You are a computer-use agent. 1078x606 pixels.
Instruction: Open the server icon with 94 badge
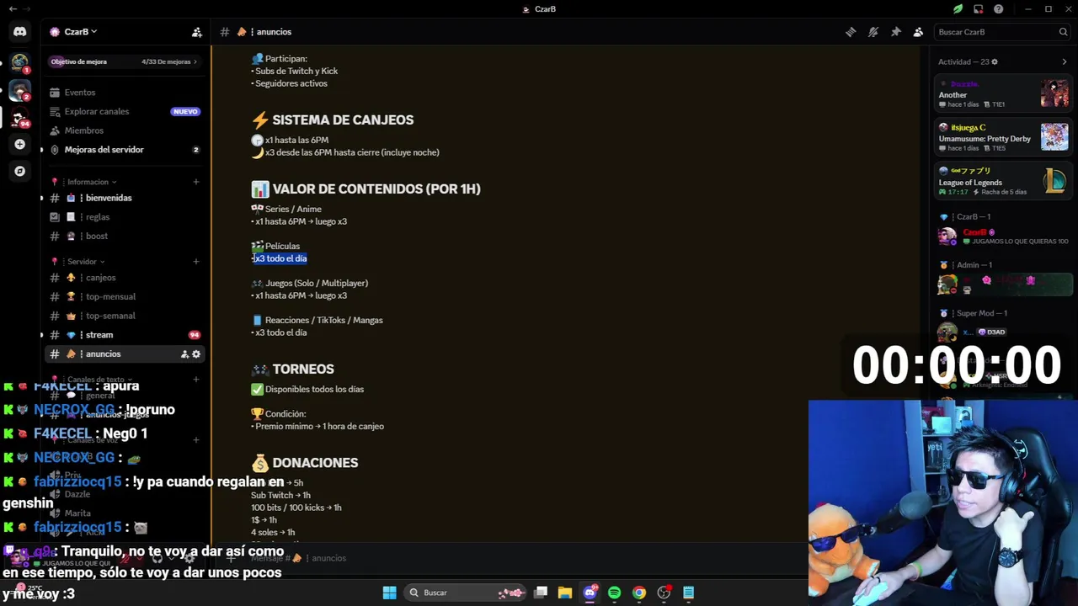[19, 118]
